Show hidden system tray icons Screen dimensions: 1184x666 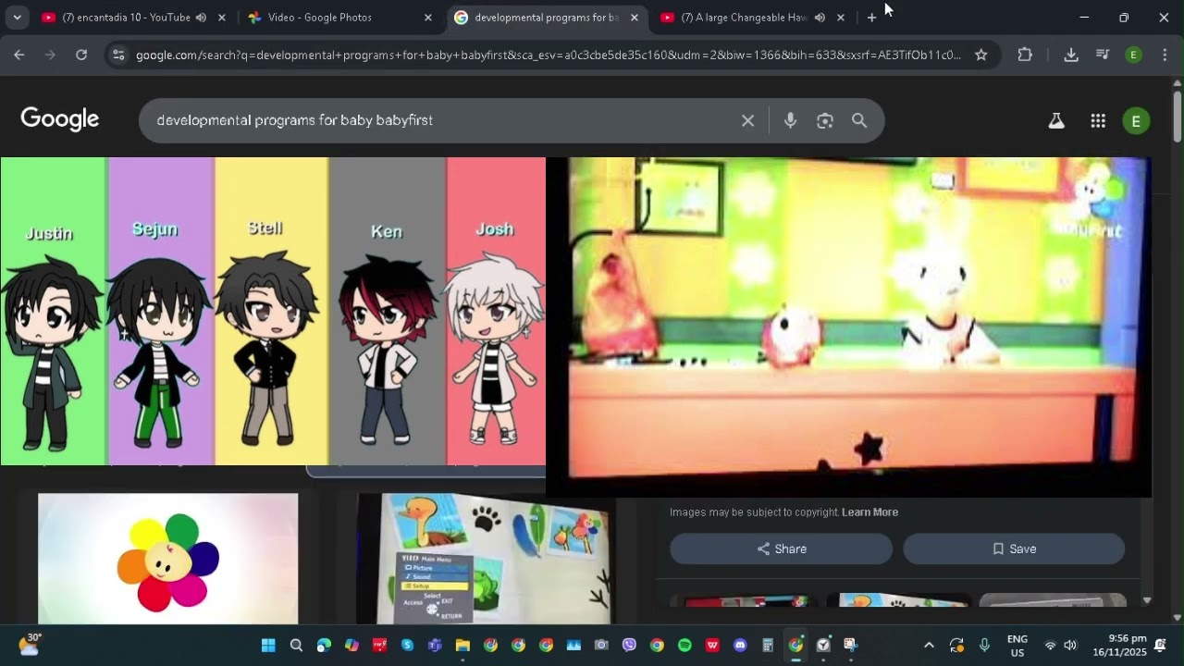929,645
